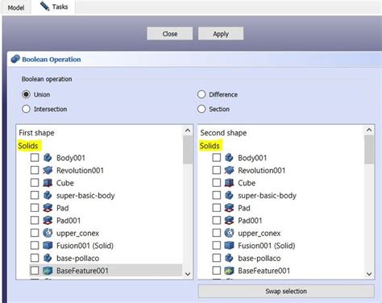The width and height of the screenshot is (382, 303).
Task: Click the Second shape column header
Action: click(223, 133)
